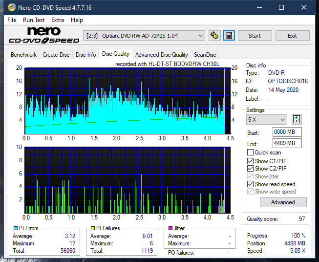Click the Progress value 100 %

coord(298,236)
